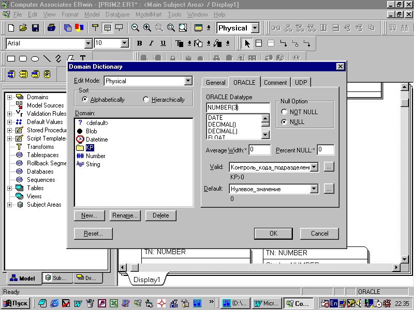The width and height of the screenshot is (414, 310).
Task: Click the Percent NULL input field
Action: click(326, 150)
